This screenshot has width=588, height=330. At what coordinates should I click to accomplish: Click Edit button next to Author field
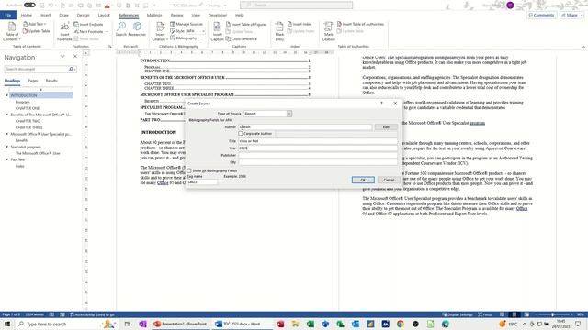(x=386, y=127)
